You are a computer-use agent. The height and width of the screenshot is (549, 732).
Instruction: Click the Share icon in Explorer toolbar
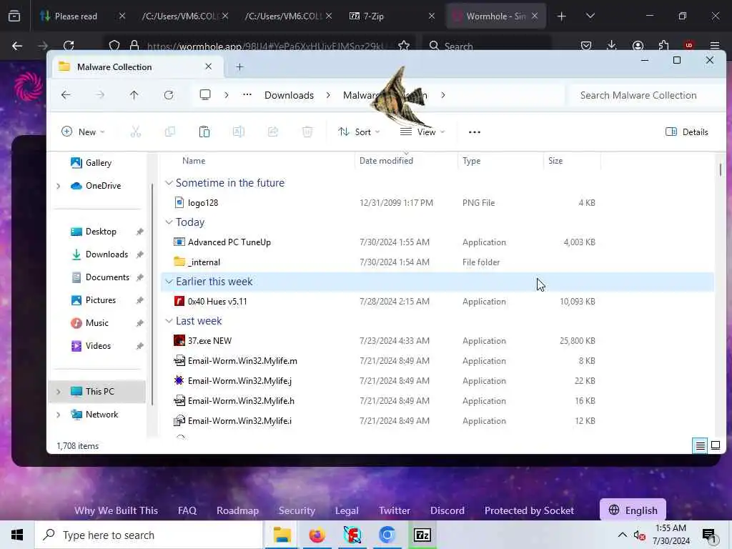[x=273, y=132]
